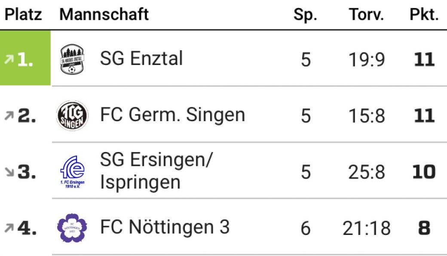Click the down-trend arrow beside rank 3

tap(8, 172)
